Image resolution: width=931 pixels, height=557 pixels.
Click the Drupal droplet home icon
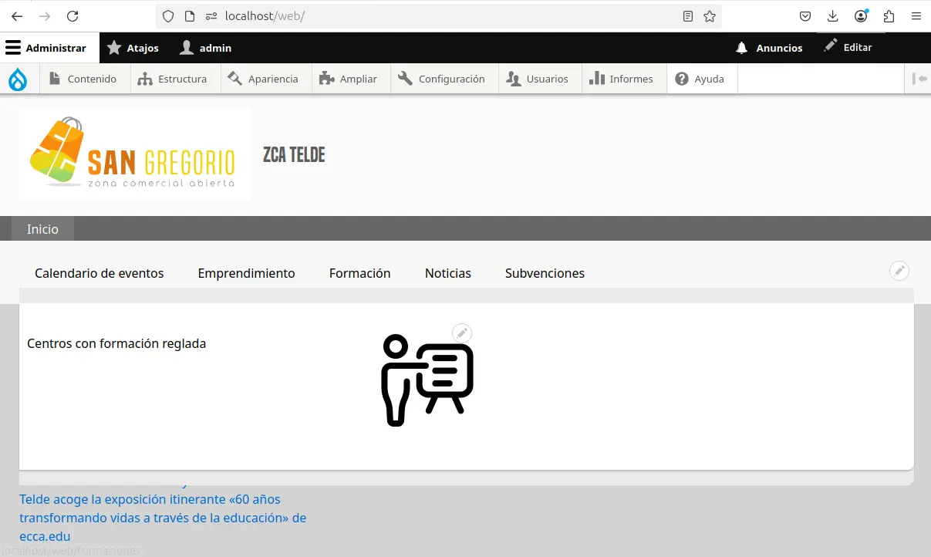[x=17, y=78]
